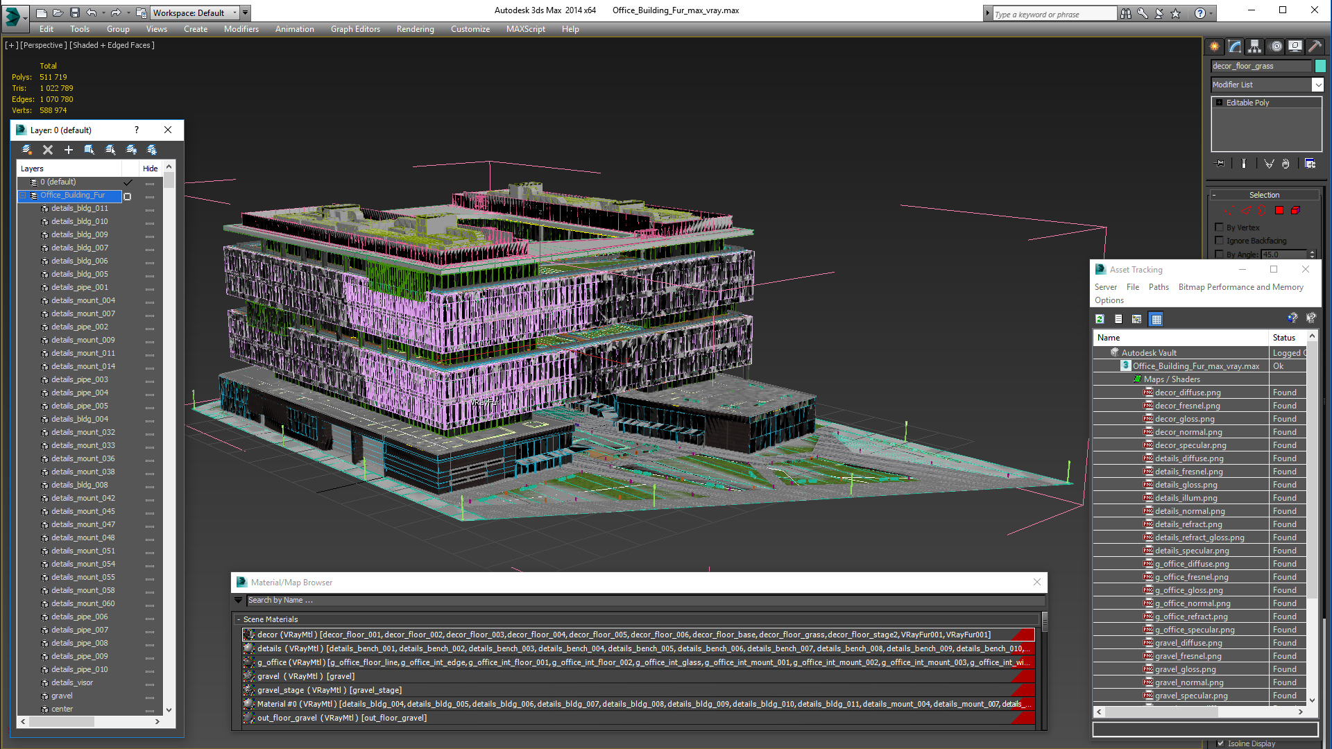Viewport: 1332px width, 749px height.
Task: Open the Modify command panel tab
Action: pos(1235,46)
